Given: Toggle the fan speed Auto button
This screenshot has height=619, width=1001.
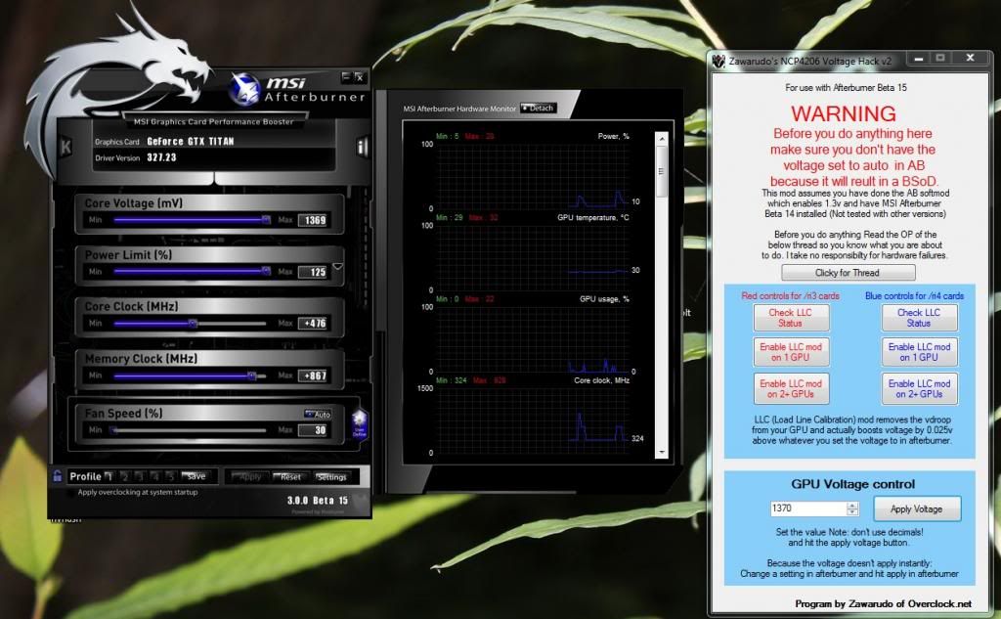Looking at the screenshot, I should 318,414.
